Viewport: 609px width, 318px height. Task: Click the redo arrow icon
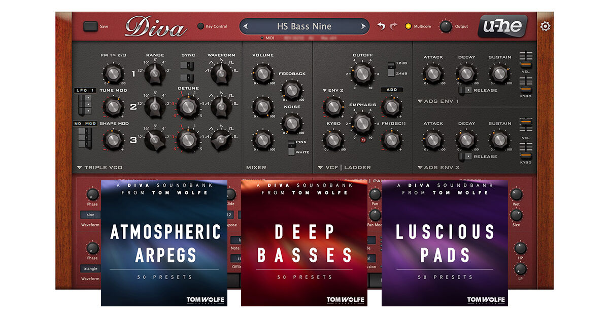click(393, 26)
